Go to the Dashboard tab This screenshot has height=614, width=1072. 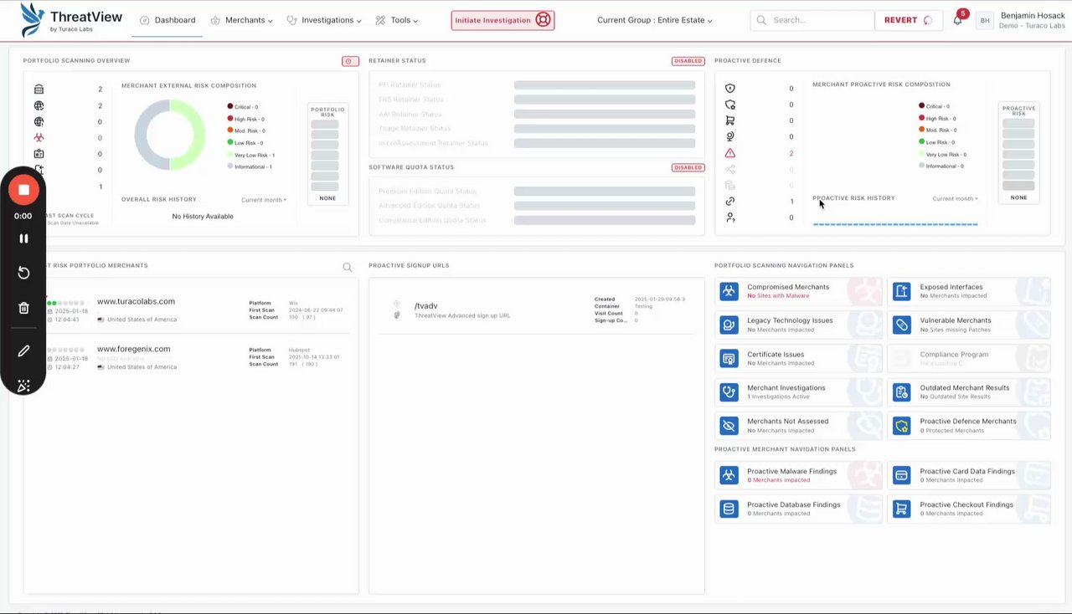(167, 20)
